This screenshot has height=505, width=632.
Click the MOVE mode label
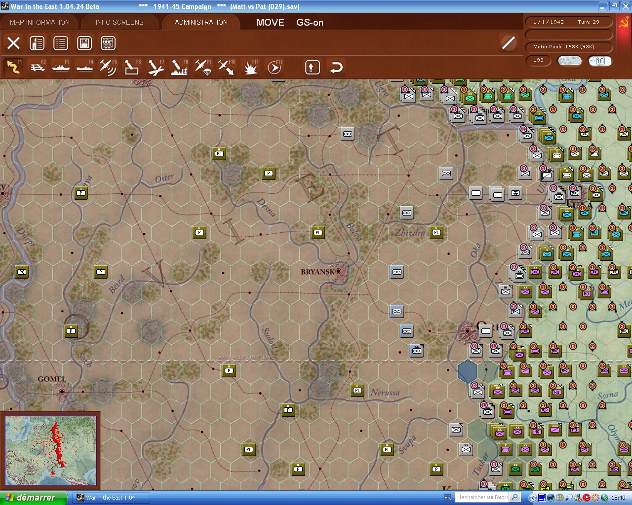pyautogui.click(x=270, y=22)
